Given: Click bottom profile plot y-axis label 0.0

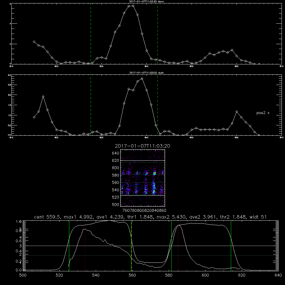Looking at the screenshot, I should pyautogui.click(x=19, y=270).
